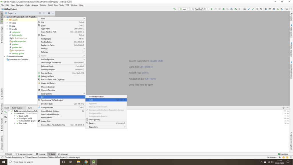
Task: Open the Pixel 2 API 29 device dropdown
Action: coord(200,9)
